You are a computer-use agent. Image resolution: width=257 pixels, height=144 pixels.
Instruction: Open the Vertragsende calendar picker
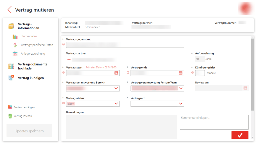[181, 73]
